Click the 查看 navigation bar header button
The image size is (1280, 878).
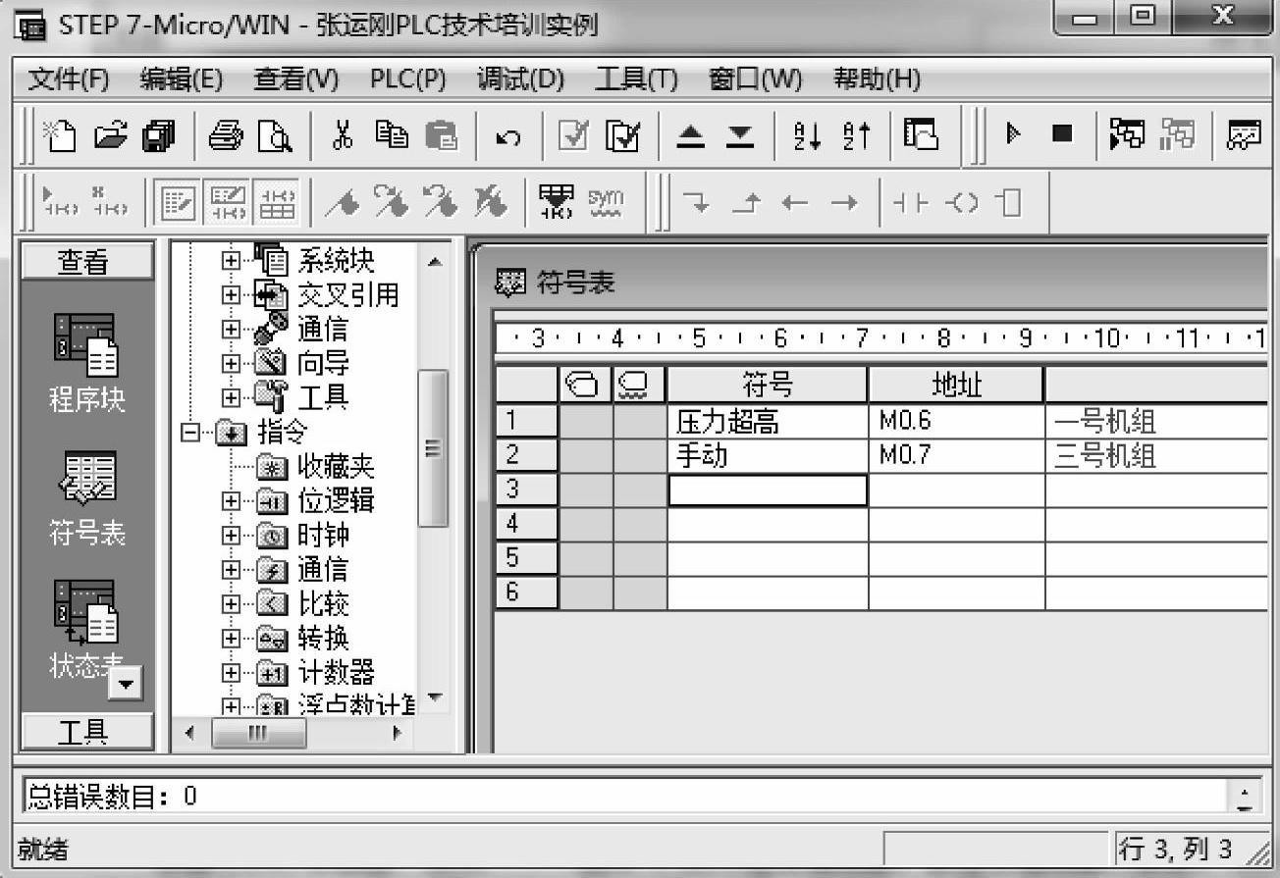(87, 262)
